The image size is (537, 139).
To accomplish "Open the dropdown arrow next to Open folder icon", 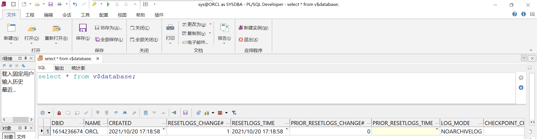I will (44, 4).
